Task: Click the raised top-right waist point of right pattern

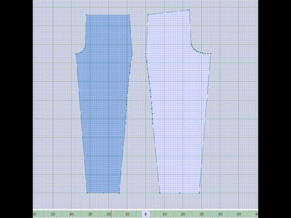Action: [x=189, y=10]
